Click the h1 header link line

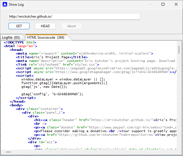(105, 120)
